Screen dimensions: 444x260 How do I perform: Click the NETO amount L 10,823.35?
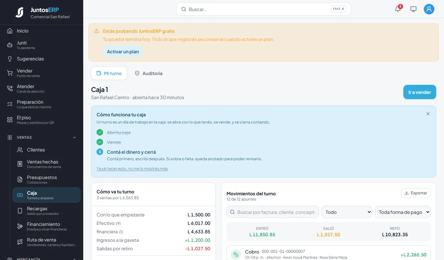pos(395,235)
